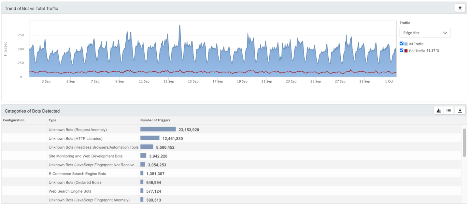The width and height of the screenshot is (469, 205).
Task: Uncheck the Bot Traffic checkbox
Action: [x=402, y=50]
